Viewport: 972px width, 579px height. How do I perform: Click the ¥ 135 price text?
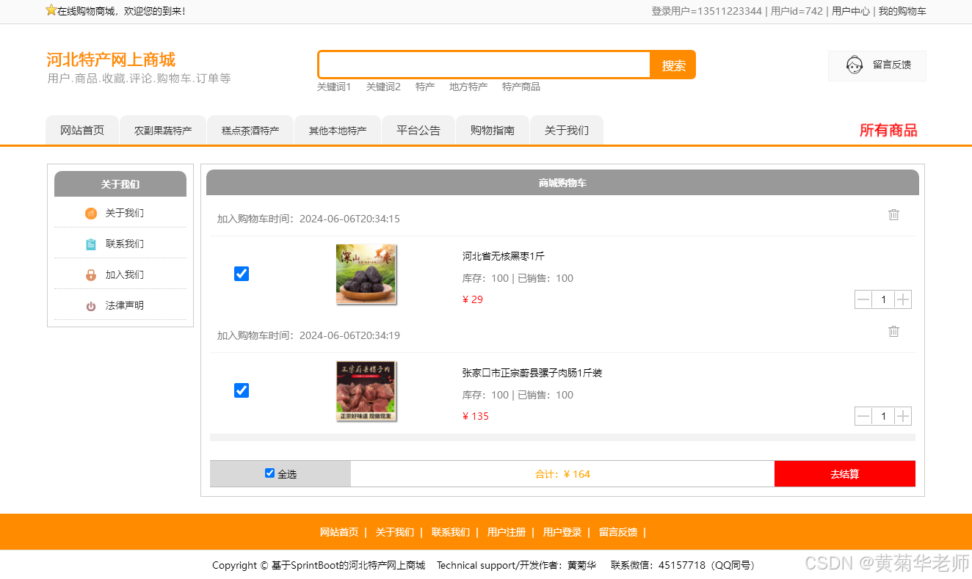coord(476,416)
